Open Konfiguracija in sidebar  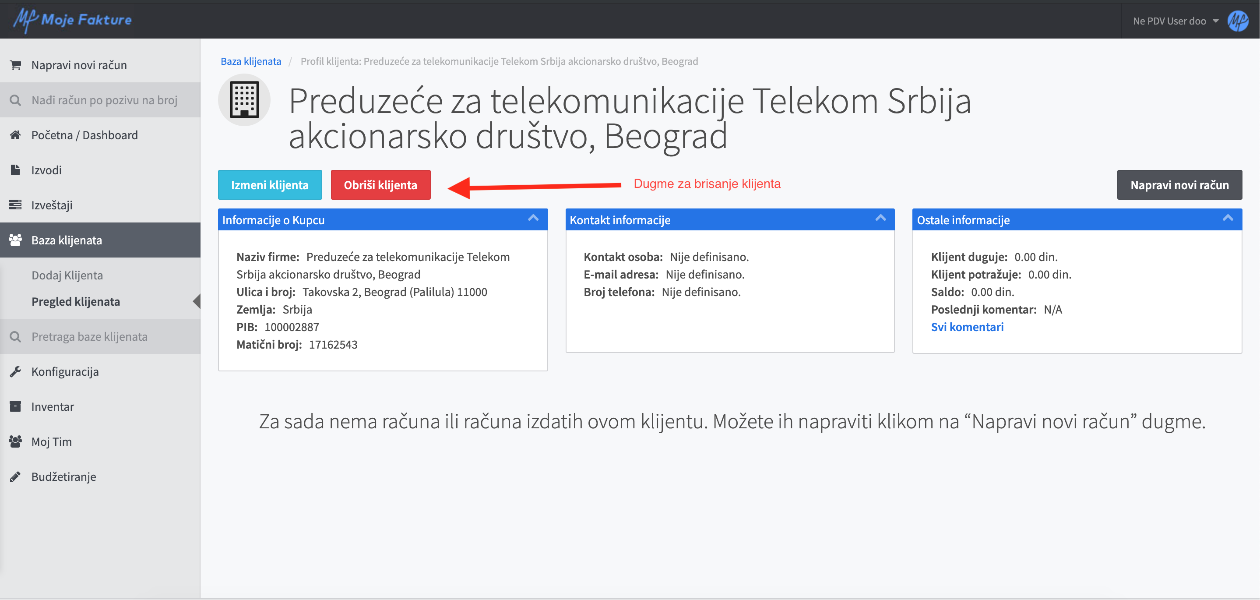[x=100, y=372]
